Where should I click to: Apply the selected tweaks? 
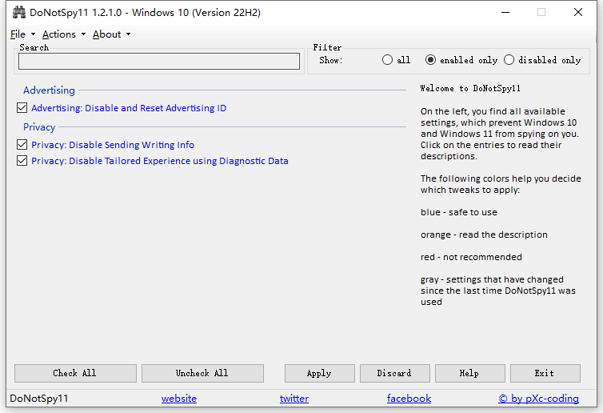click(320, 373)
